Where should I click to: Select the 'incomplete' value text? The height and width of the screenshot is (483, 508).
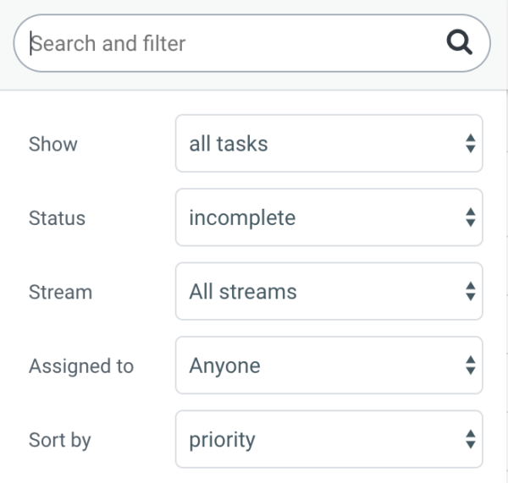click(x=242, y=218)
